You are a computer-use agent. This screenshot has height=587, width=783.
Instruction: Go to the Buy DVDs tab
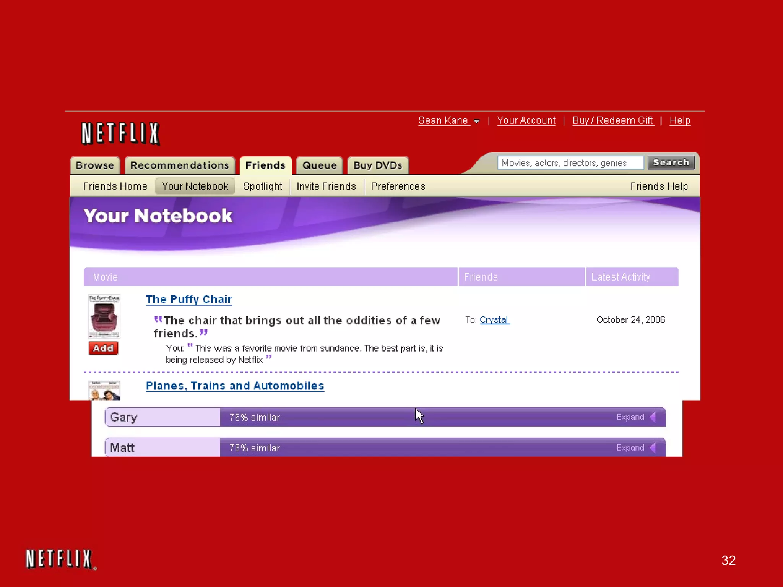tap(377, 165)
